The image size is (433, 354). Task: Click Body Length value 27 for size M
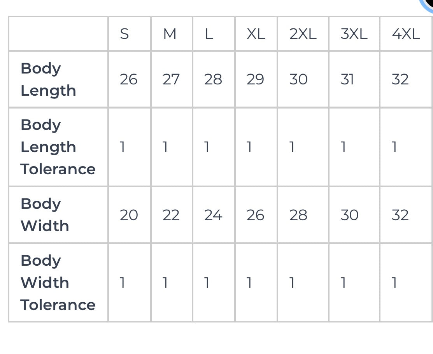[171, 79]
